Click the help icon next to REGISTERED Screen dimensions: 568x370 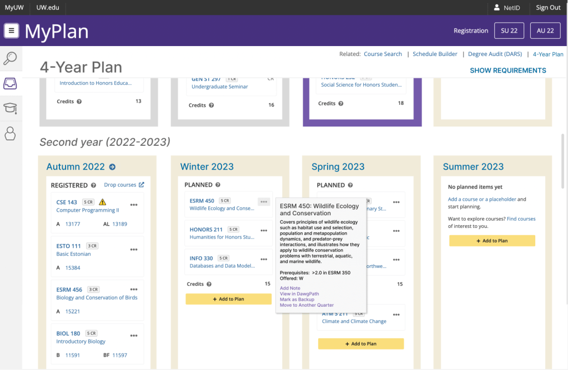(x=93, y=185)
